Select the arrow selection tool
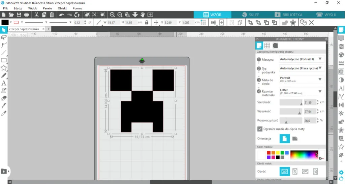Image resolution: width=345 pixels, height=184 pixels. [x=4, y=30]
